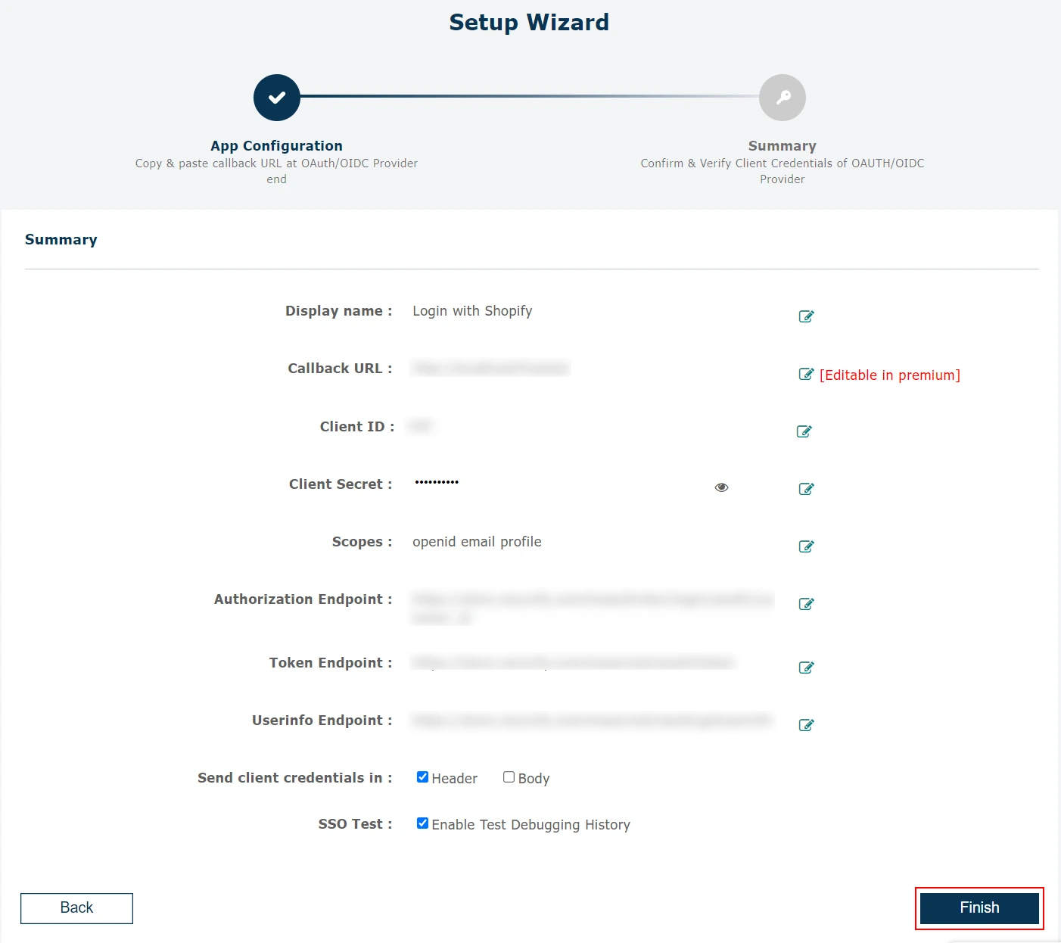The height and width of the screenshot is (943, 1061).
Task: Edit the Userinfo Endpoint
Action: [x=806, y=724]
